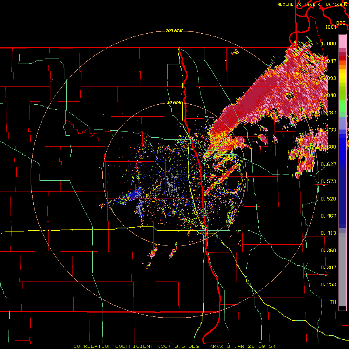Click the 0.467 legend value
Viewport: 349px width, 349px height.
[328, 216]
